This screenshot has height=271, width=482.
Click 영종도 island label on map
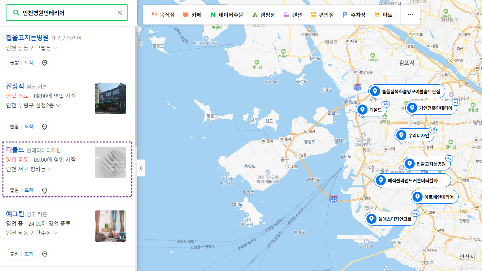310,142
